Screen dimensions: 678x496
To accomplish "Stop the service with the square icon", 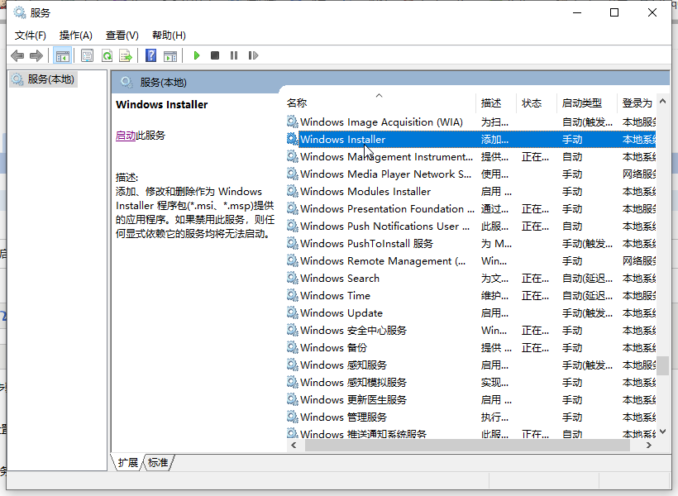I will point(215,55).
